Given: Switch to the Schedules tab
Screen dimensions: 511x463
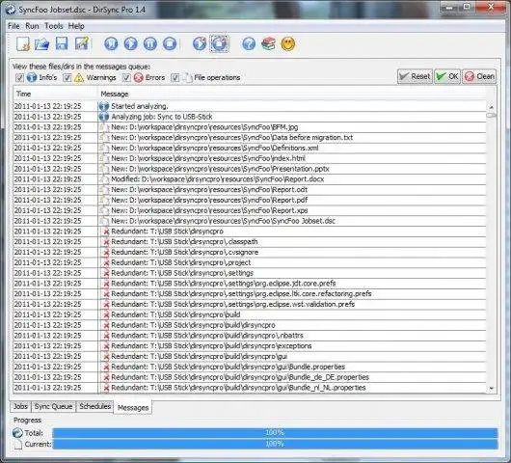Looking at the screenshot, I should pyautogui.click(x=94, y=407).
